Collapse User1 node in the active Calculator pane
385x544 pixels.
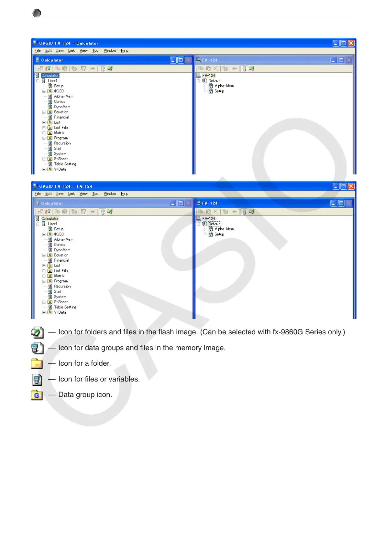pyautogui.click(x=38, y=81)
